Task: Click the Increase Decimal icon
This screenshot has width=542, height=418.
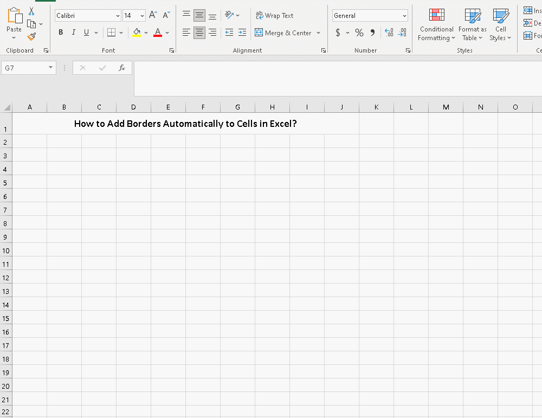Action: tap(389, 33)
